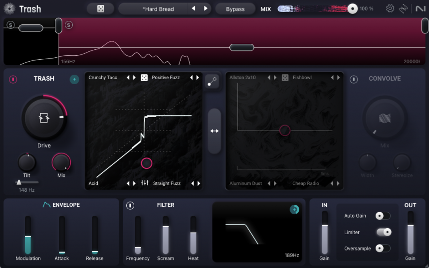Screen dimensions: 429x268
Task: Click the Native Instruments logo icon
Action: (420, 9)
